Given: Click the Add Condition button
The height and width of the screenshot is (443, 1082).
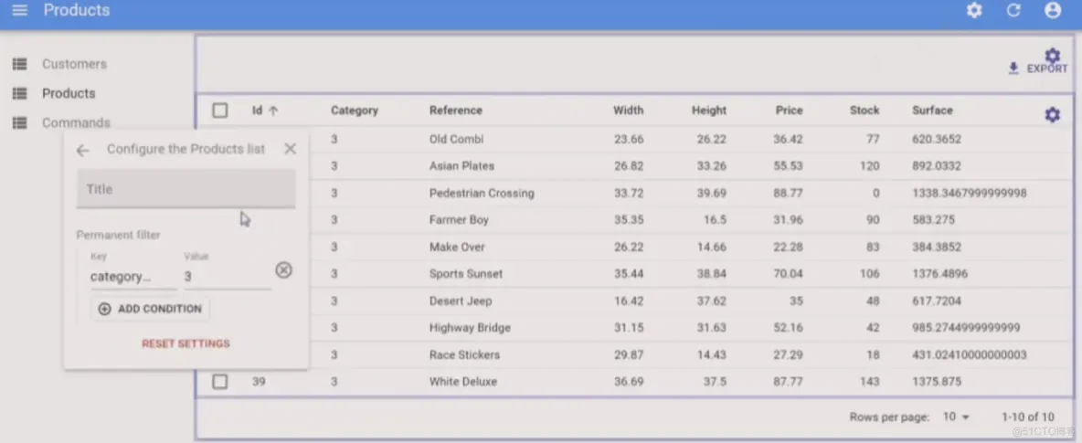Looking at the screenshot, I should [150, 309].
